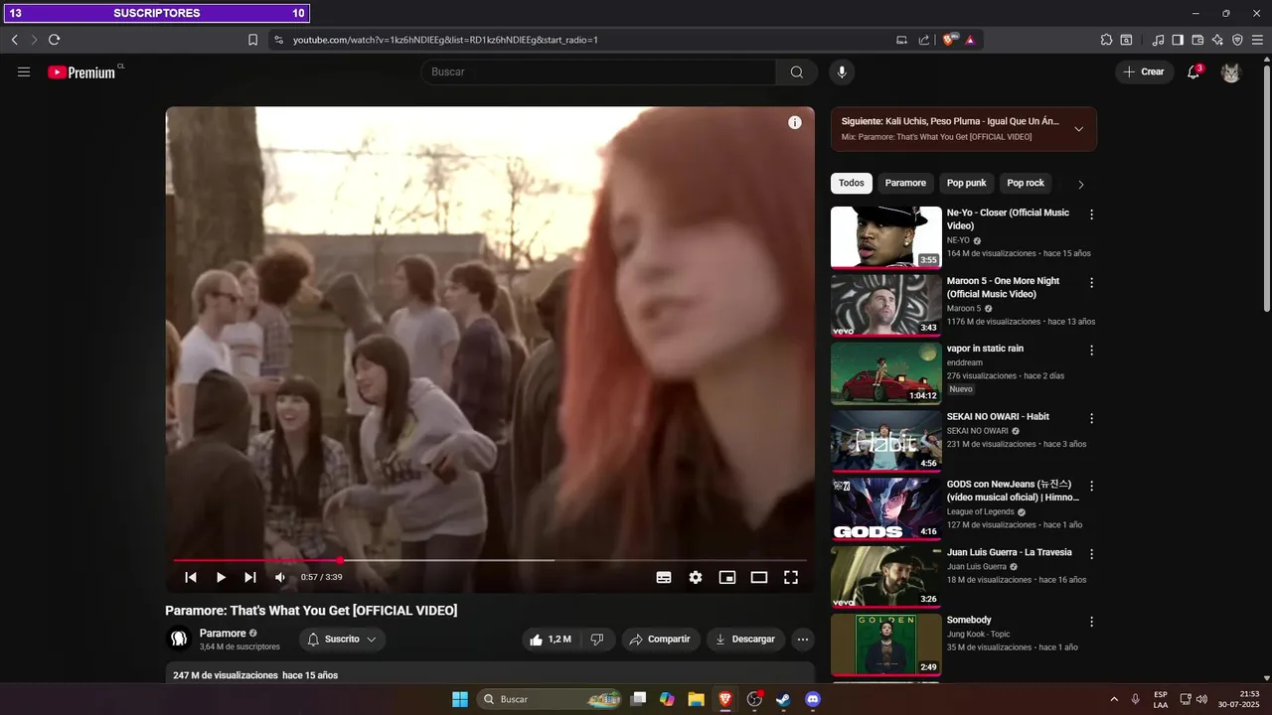Open SEKAI NO OWARI - Habit title

[998, 416]
